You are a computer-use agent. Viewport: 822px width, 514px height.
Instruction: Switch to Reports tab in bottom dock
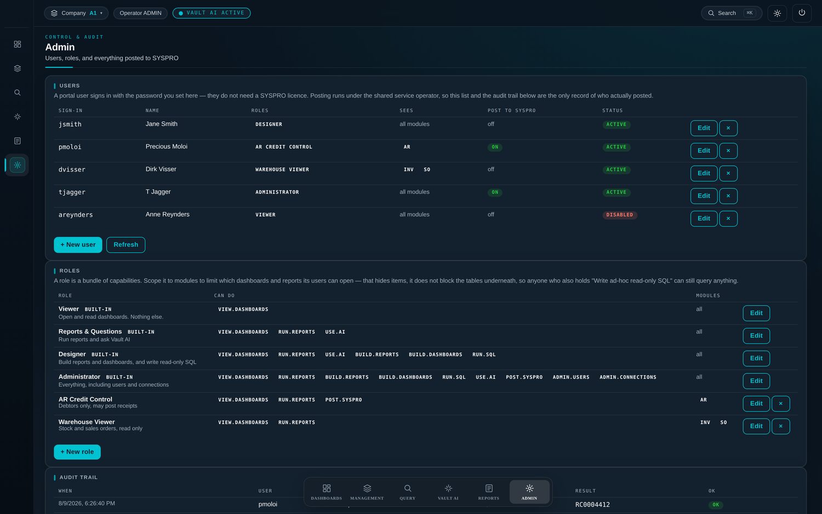point(489,492)
